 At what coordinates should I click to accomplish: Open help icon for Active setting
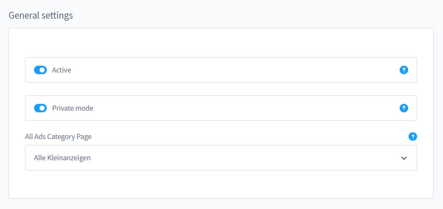403,70
